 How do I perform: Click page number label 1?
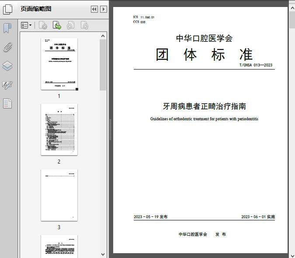59,96
